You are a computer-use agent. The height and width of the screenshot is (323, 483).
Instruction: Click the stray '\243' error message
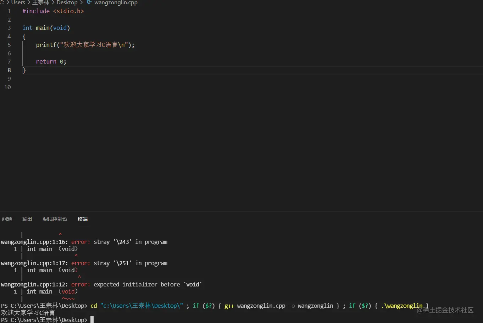[131, 242]
